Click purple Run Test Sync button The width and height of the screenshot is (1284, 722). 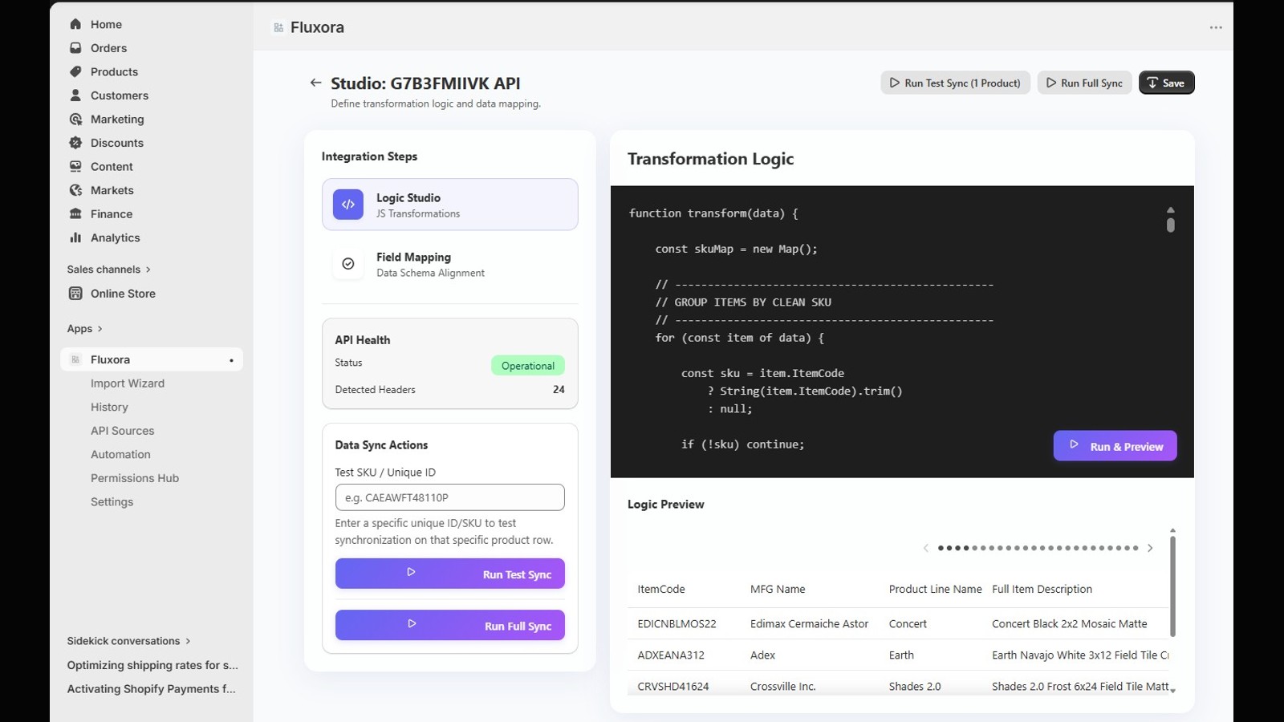(449, 574)
